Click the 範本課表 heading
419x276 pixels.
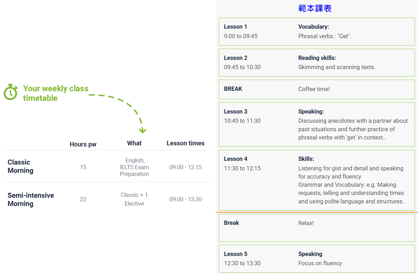pos(315,8)
